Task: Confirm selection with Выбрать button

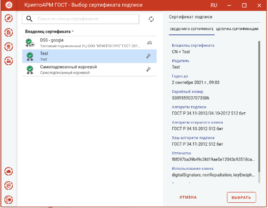Action: point(241,198)
